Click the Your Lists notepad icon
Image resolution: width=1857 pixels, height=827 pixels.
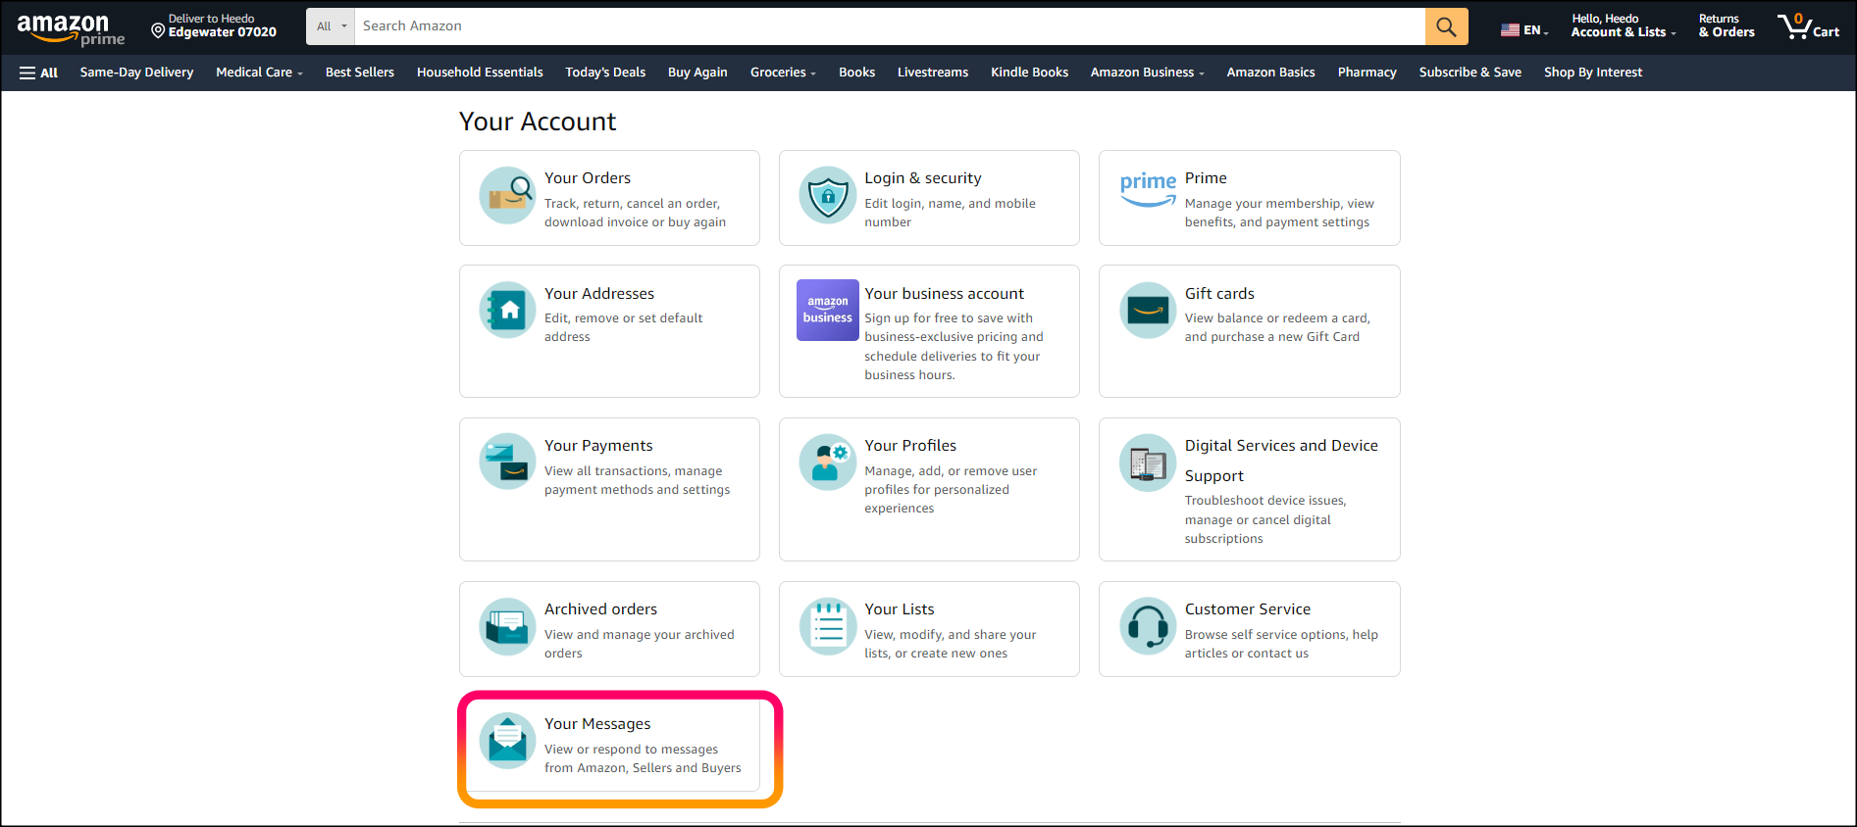(827, 626)
